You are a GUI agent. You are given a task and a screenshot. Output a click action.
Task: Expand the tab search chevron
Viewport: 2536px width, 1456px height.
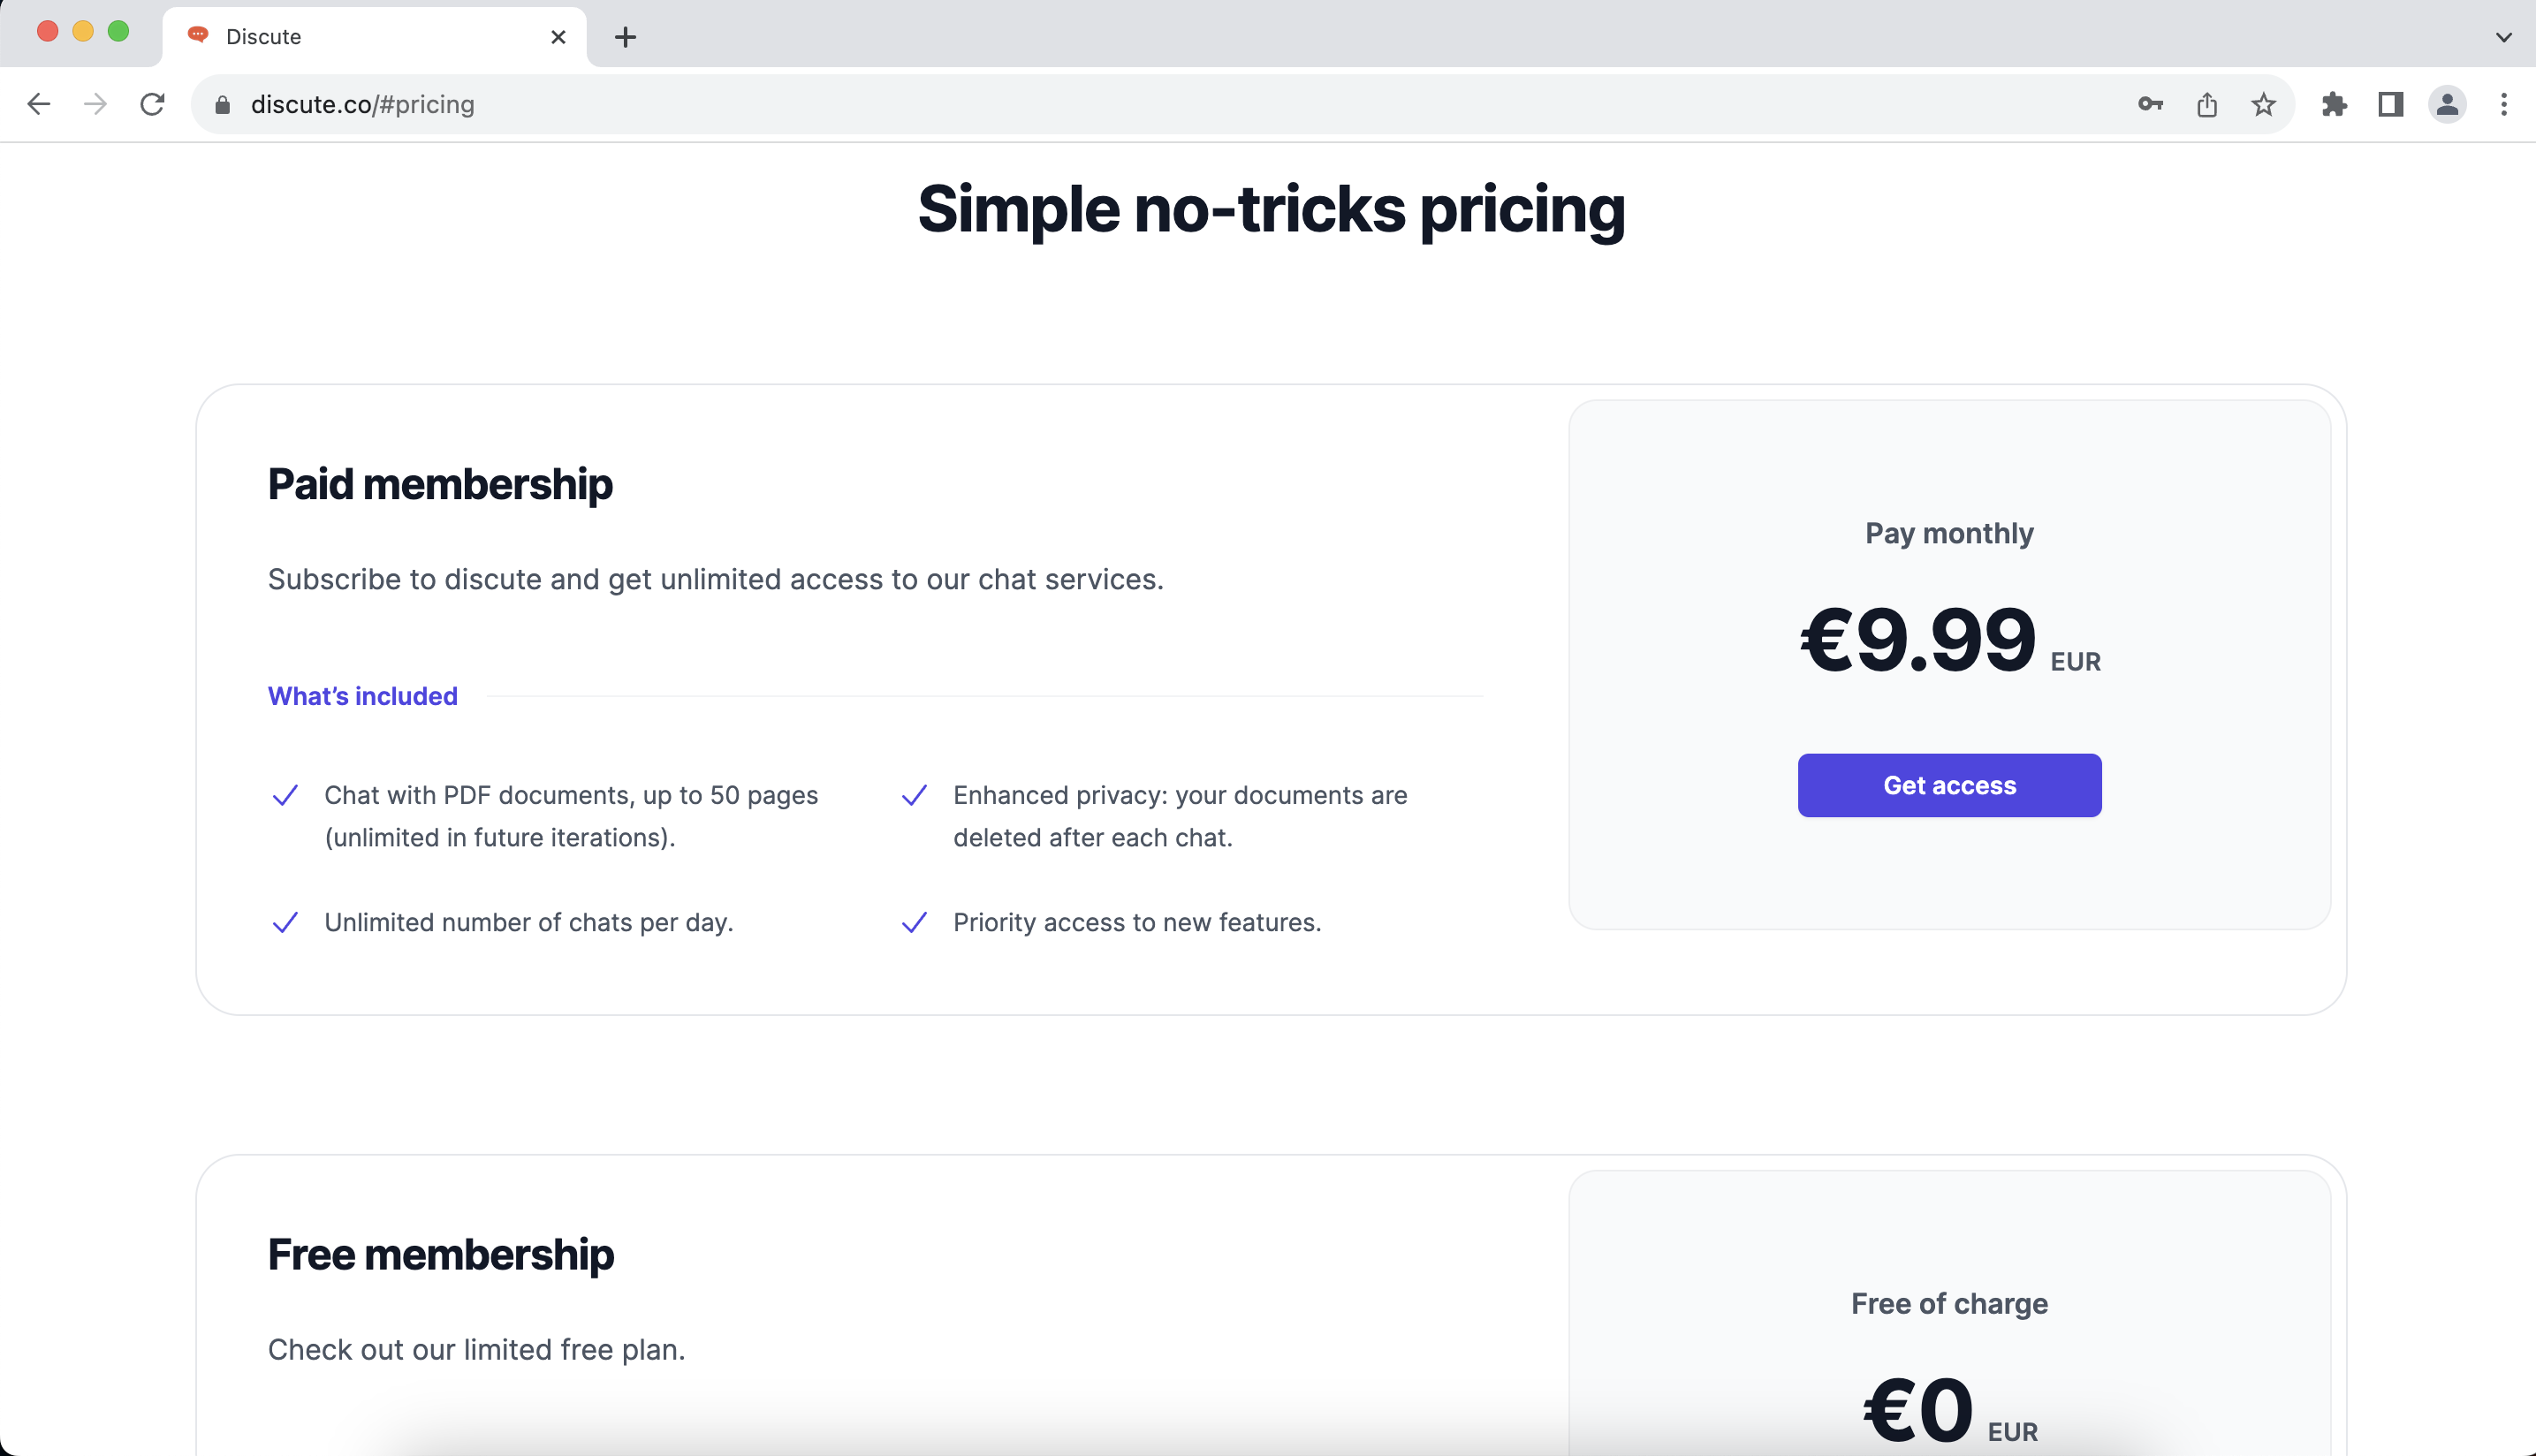[x=2503, y=37]
